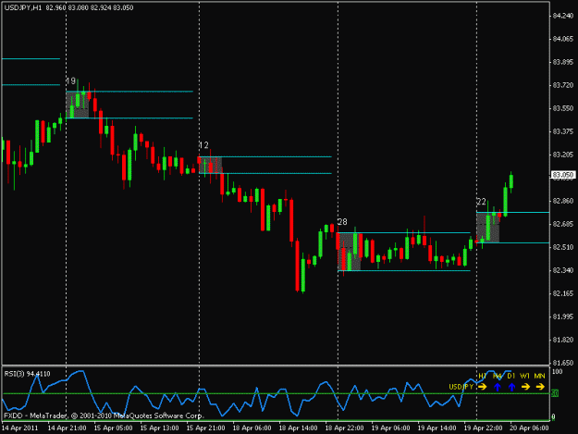Click the 83.205 price axis label
This screenshot has height=434, width=578.
click(563, 155)
